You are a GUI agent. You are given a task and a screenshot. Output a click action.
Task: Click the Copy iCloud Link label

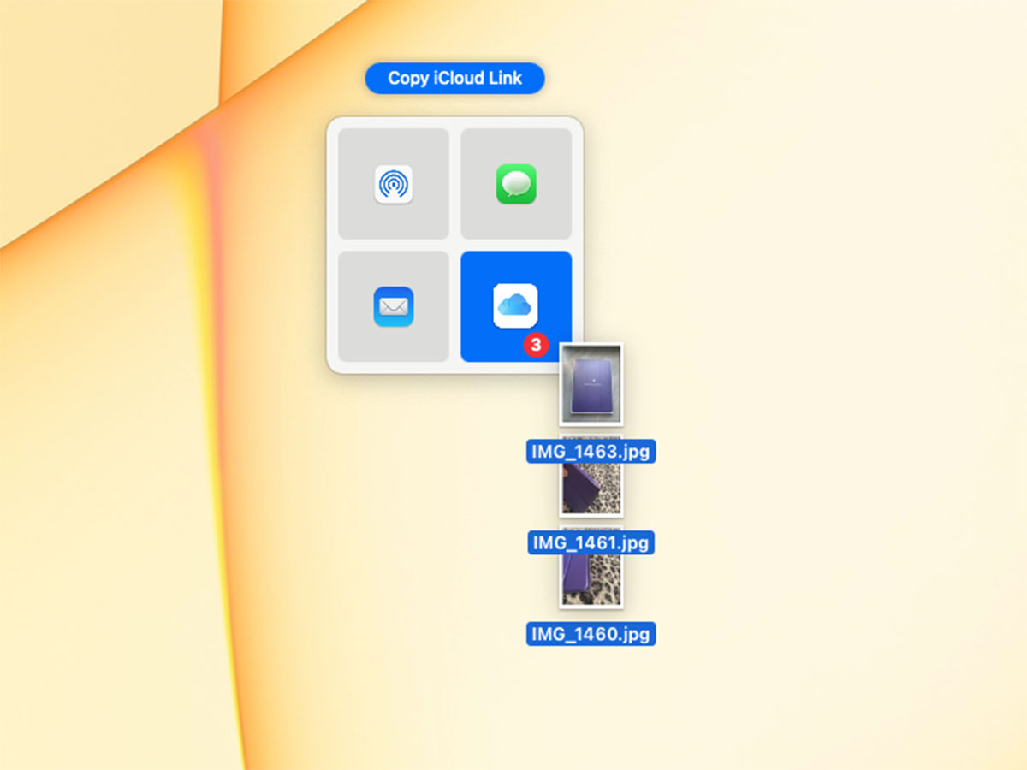click(454, 78)
